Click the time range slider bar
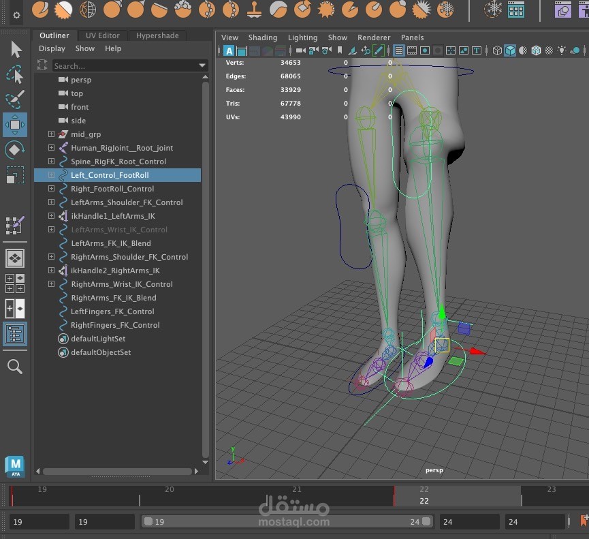This screenshot has width=589, height=539. pyautogui.click(x=287, y=522)
